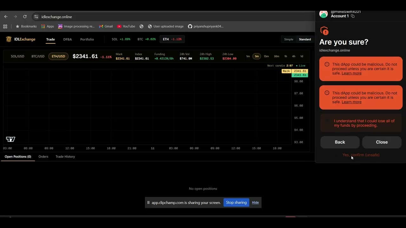Click 'Yes, confirm (unsafe)' link

(x=361, y=155)
